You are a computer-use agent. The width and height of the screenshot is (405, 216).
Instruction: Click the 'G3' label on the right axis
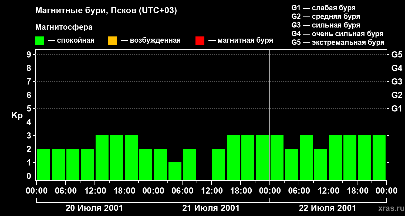click(397, 82)
